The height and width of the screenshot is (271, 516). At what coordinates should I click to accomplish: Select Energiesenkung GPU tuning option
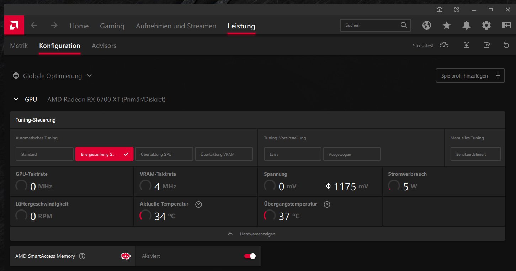point(104,154)
